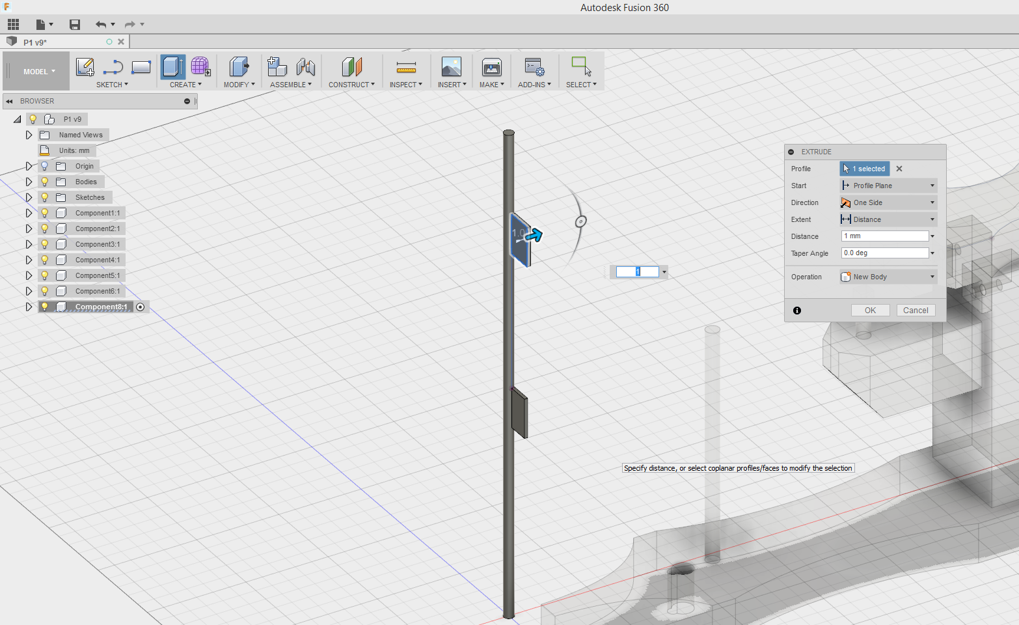Viewport: 1019px width, 625px height.
Task: Clear the profile selection with X
Action: 899,169
